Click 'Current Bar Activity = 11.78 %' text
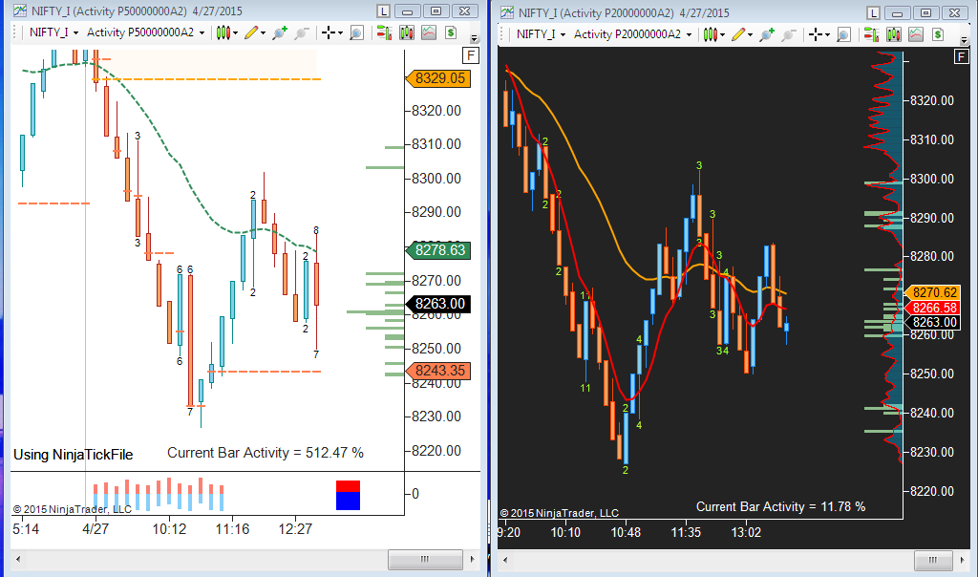Screen dimensions: 978x577 point(780,506)
